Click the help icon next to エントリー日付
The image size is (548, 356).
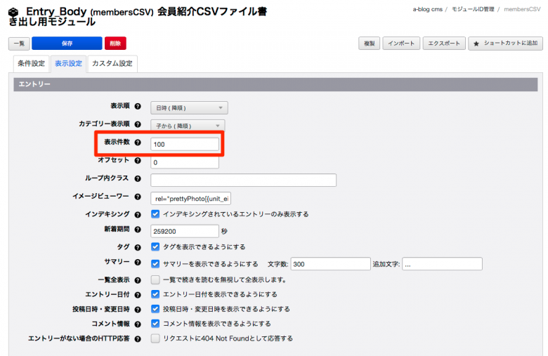[x=138, y=295]
